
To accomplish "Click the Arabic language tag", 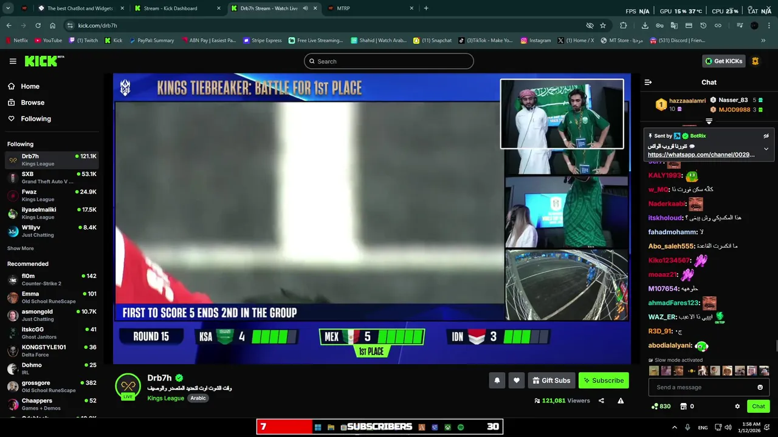I will (x=198, y=398).
